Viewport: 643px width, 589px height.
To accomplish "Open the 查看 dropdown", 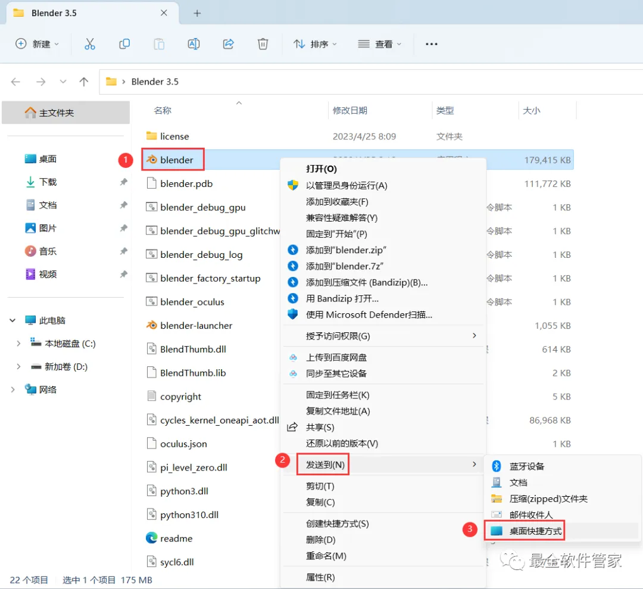I will [379, 44].
